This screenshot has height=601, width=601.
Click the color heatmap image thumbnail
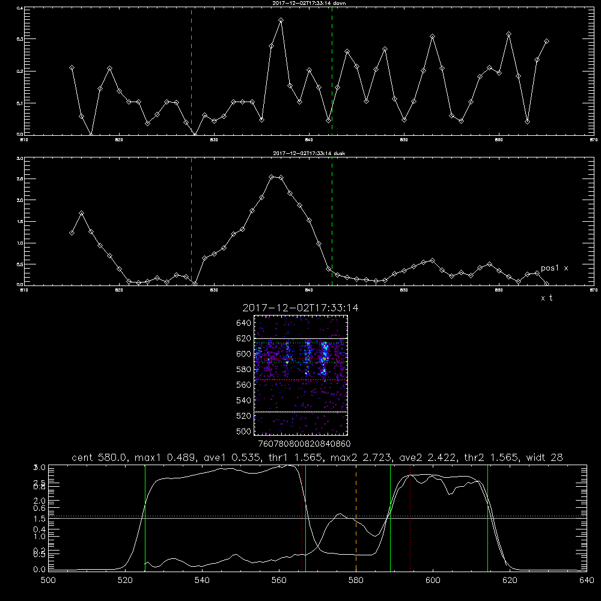point(301,375)
